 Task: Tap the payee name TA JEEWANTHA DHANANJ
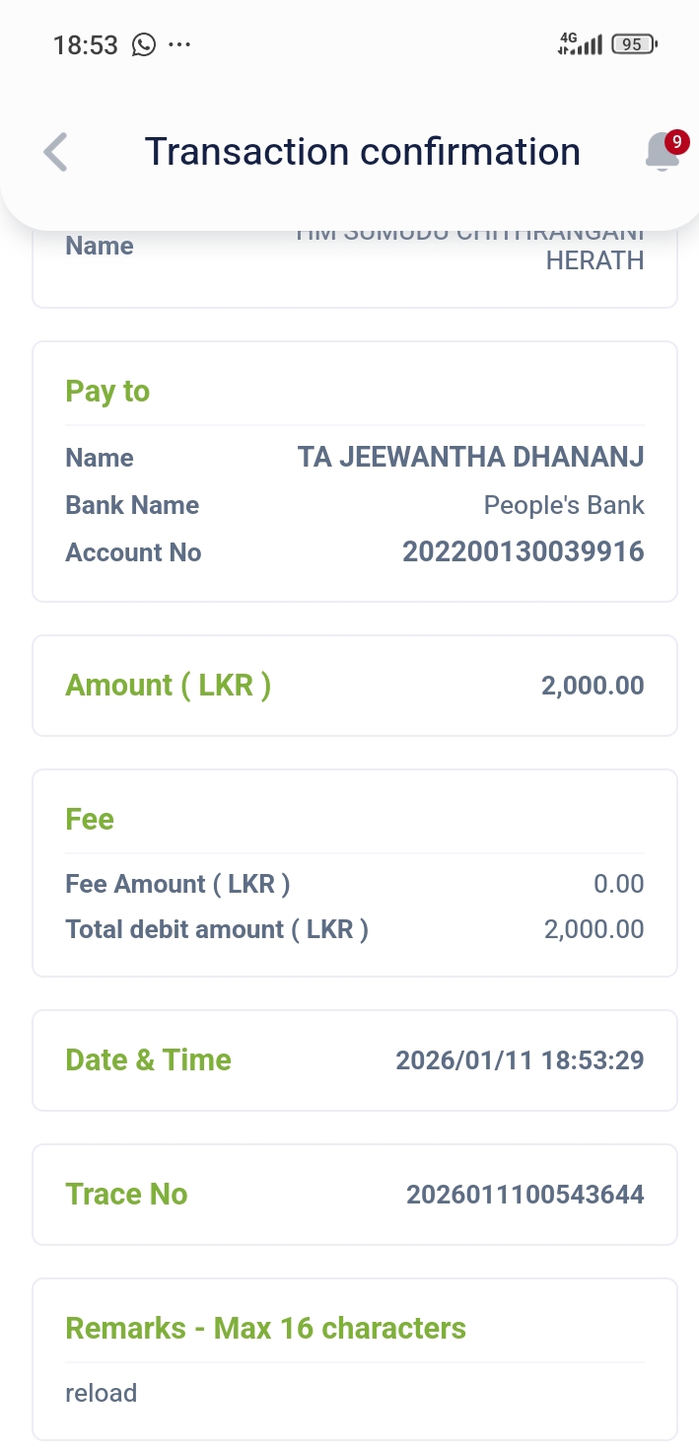click(x=470, y=458)
